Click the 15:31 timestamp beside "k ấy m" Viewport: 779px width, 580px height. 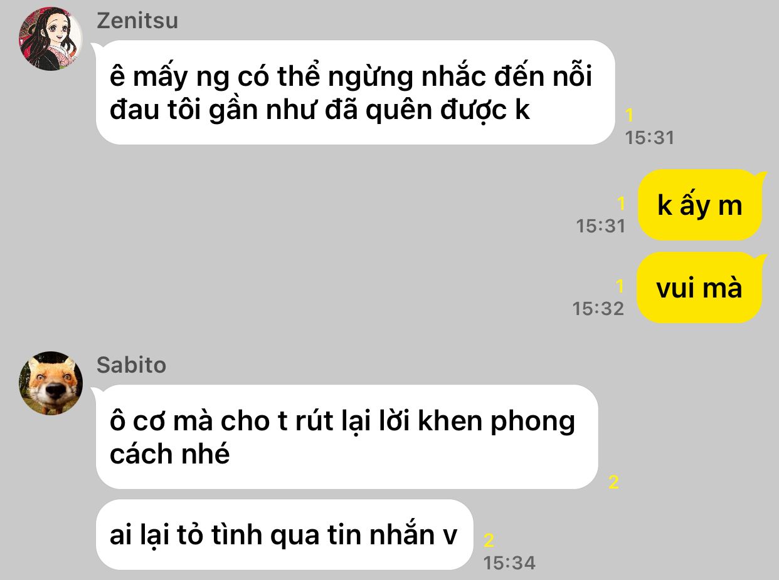pos(601,225)
